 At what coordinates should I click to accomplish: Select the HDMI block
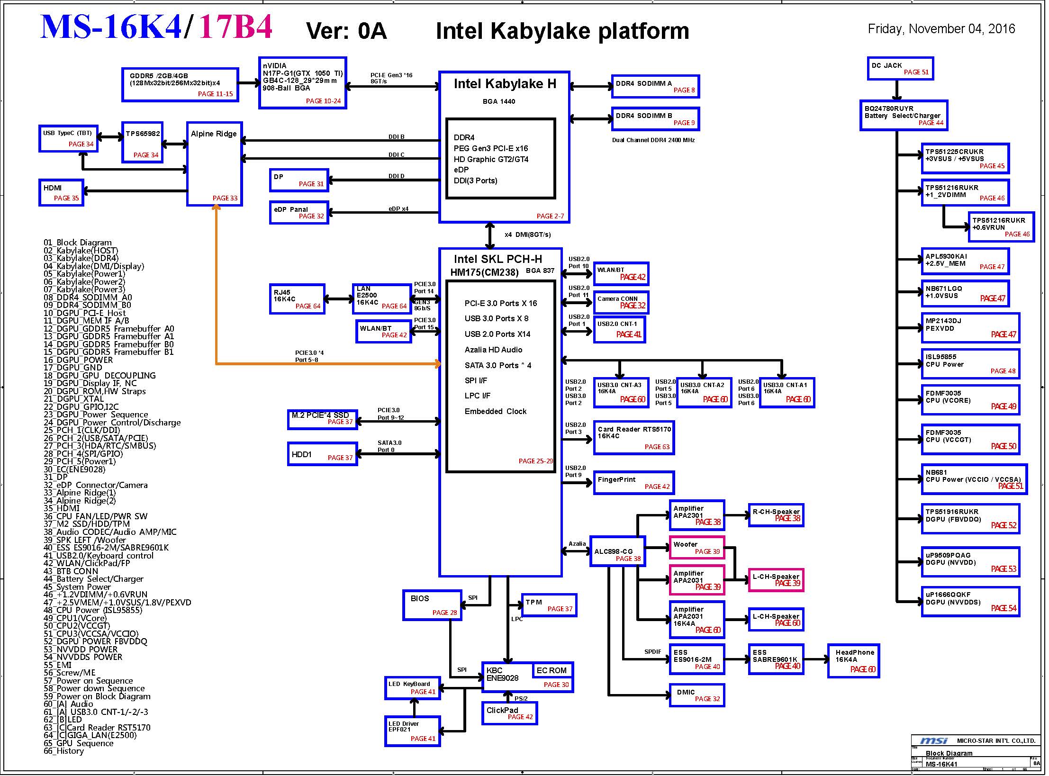click(x=62, y=193)
